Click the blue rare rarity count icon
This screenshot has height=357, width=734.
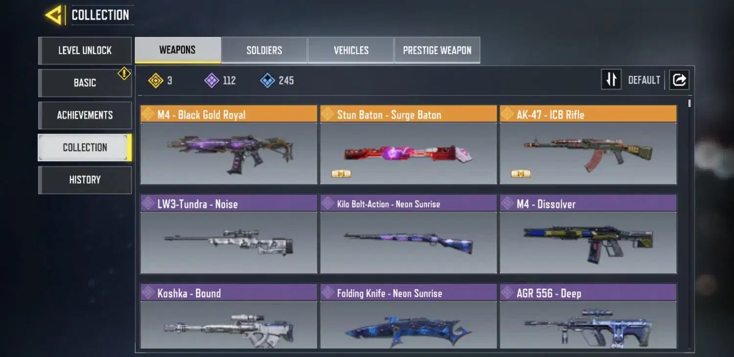[268, 81]
